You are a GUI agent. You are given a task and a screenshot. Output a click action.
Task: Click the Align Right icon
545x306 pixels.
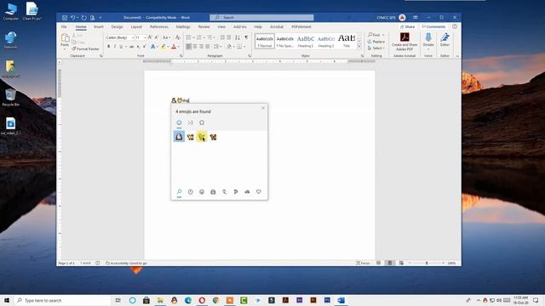201,47
